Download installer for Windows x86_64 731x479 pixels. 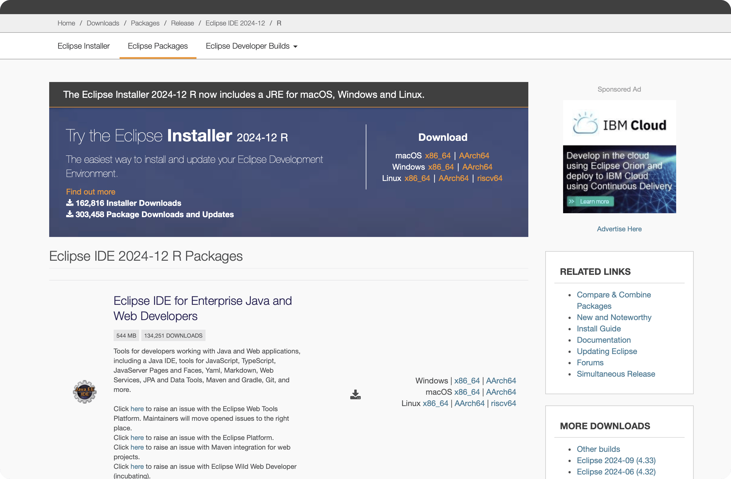coord(441,167)
